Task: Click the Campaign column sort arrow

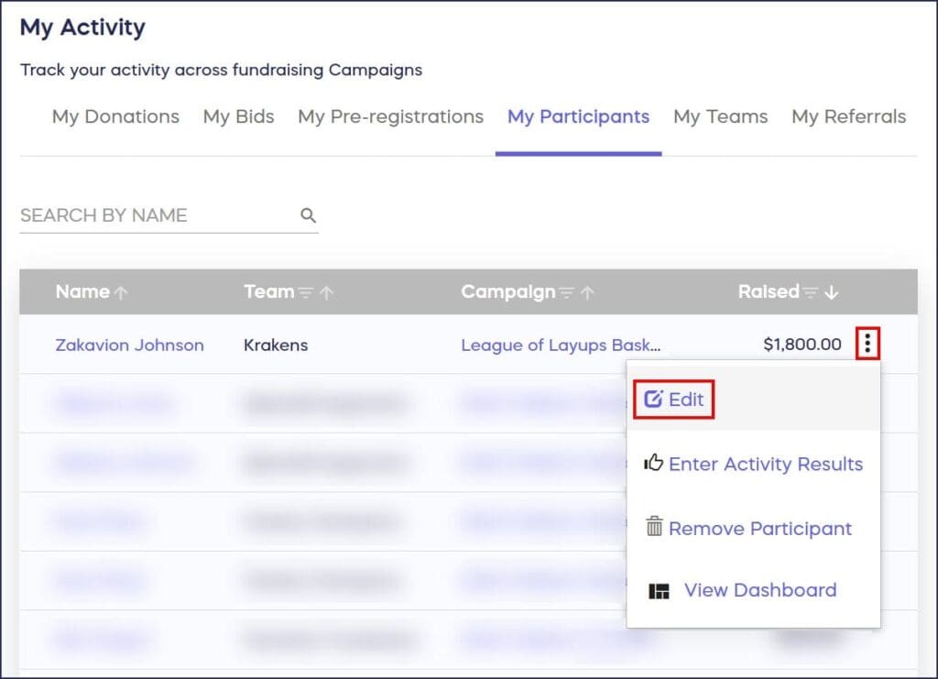Action: click(x=587, y=292)
